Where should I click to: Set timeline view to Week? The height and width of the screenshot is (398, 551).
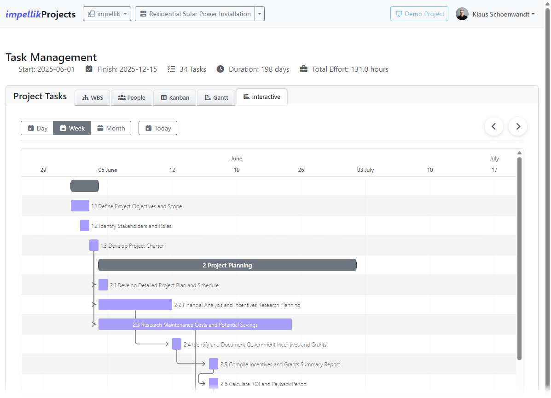[x=72, y=128]
